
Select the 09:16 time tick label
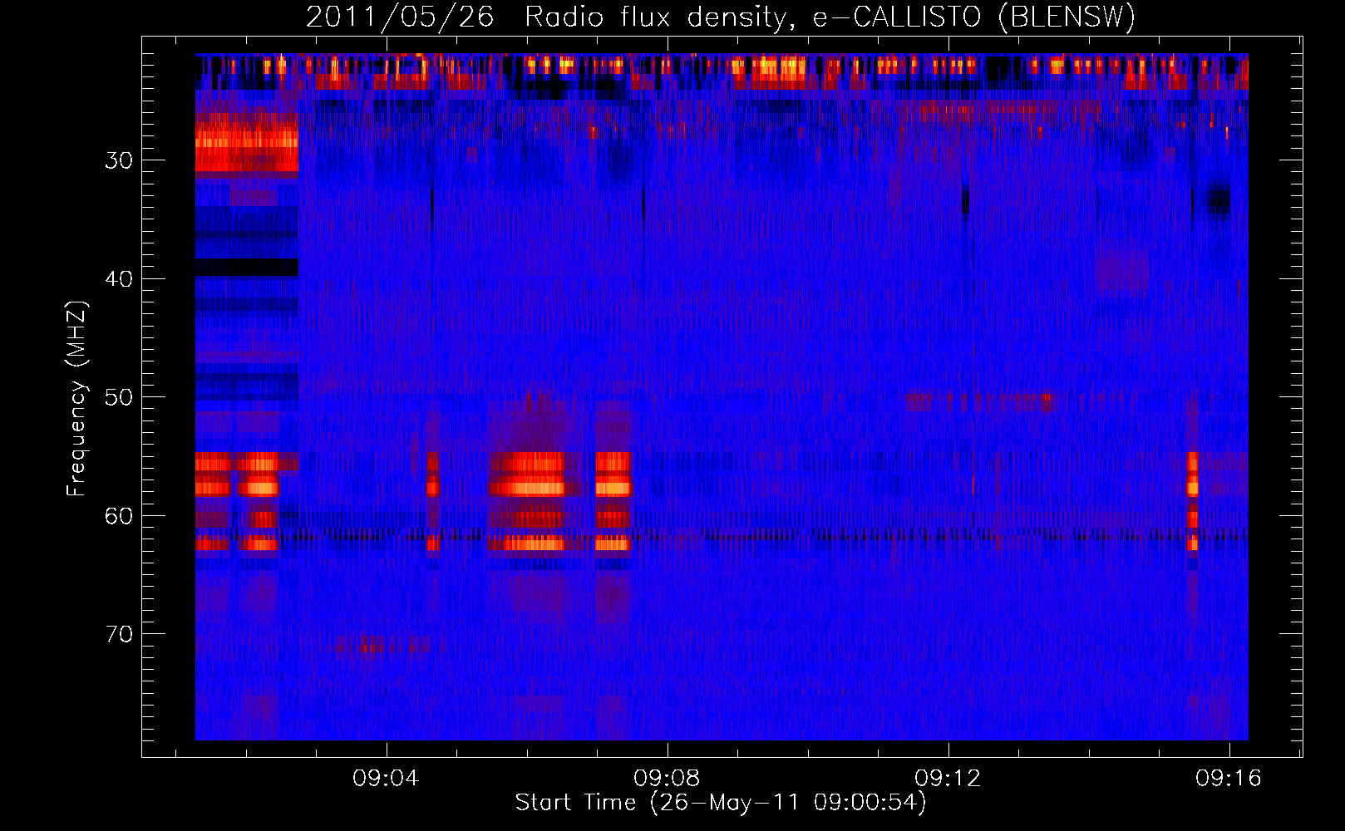1229,779
